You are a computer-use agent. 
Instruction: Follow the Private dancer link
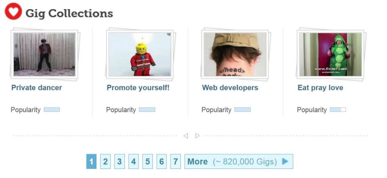click(x=37, y=88)
